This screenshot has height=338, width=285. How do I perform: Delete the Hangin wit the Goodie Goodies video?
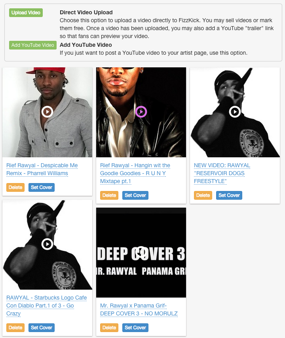point(109,195)
